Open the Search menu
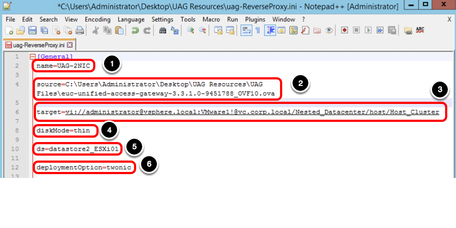The image size is (456, 228). click(x=48, y=20)
